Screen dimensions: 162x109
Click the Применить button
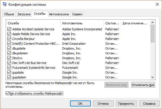[x=126, y=104]
